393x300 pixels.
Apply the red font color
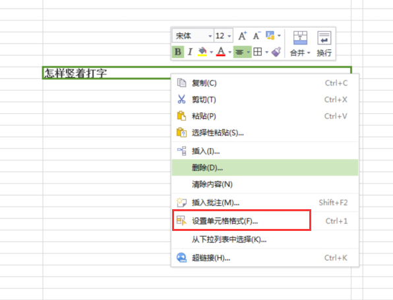click(221, 52)
